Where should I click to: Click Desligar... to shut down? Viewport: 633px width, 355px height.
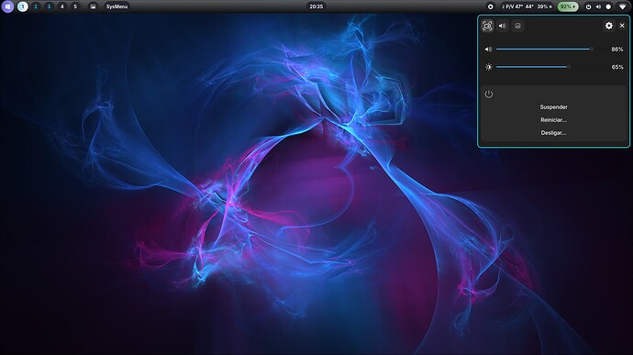tap(553, 133)
